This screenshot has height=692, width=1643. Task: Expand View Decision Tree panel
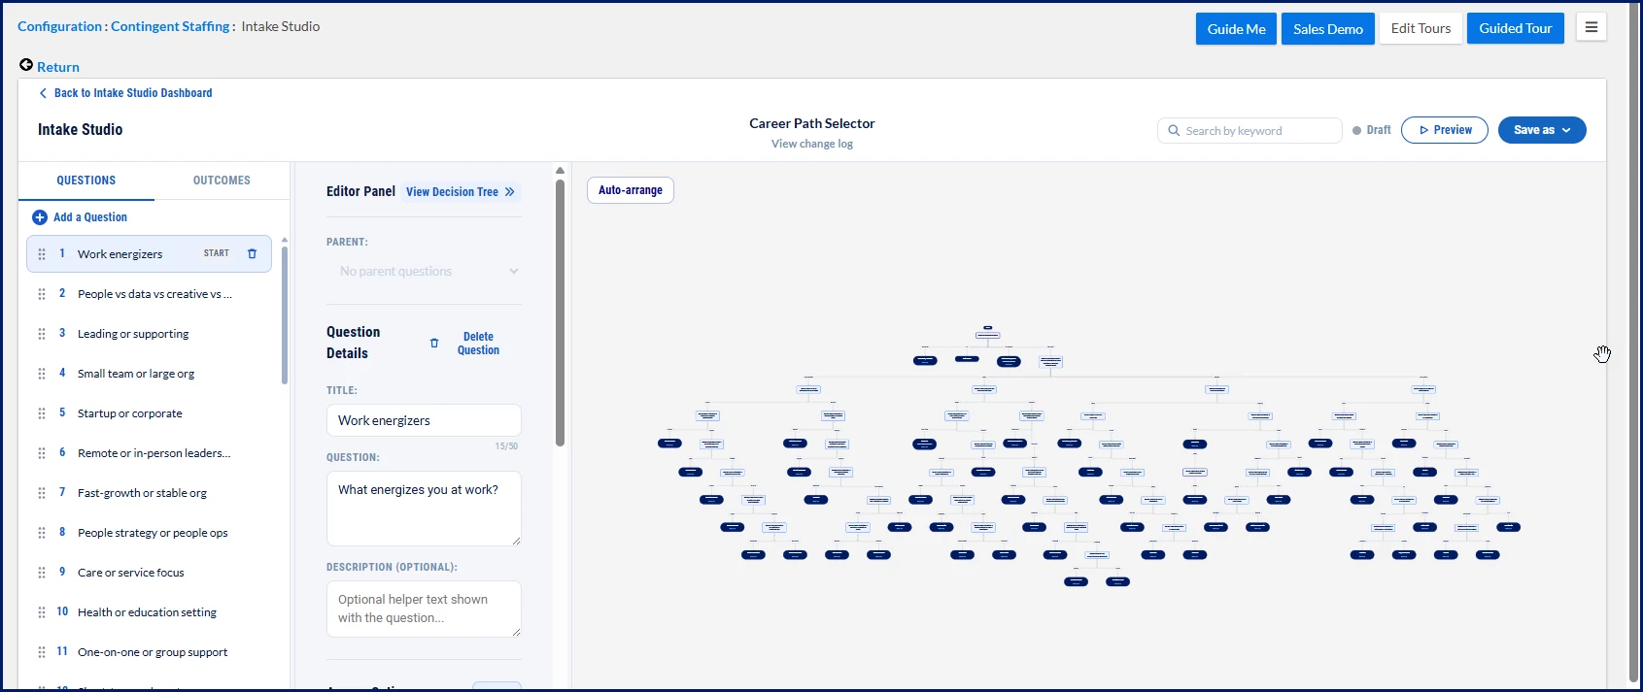[461, 192]
